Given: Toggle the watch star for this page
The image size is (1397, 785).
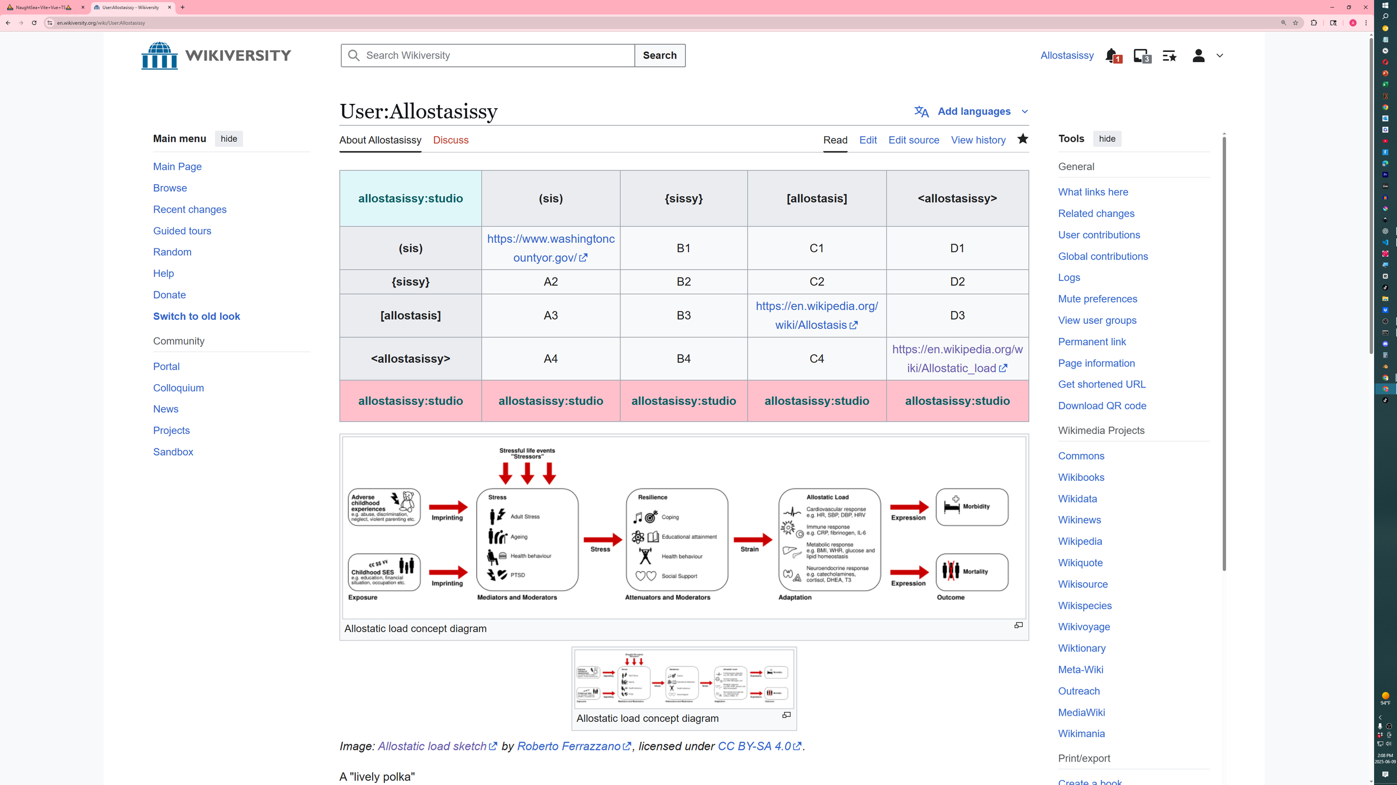Looking at the screenshot, I should click(x=1023, y=139).
